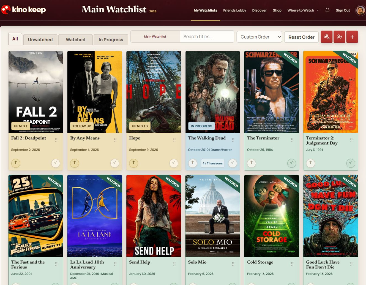The width and height of the screenshot is (366, 285).
Task: Open the Custom Order sort dropdown
Action: [x=259, y=37]
